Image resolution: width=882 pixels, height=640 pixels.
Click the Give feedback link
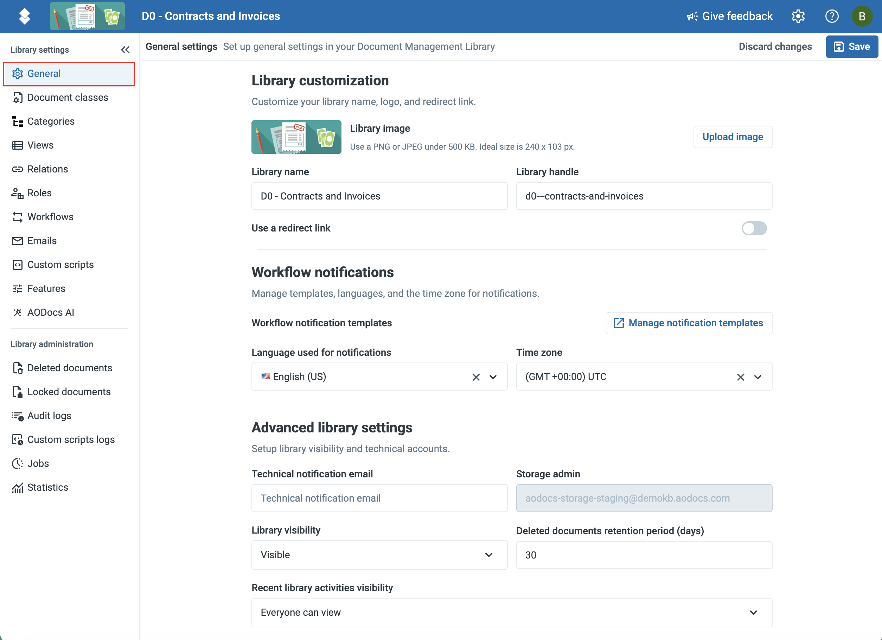pyautogui.click(x=730, y=16)
